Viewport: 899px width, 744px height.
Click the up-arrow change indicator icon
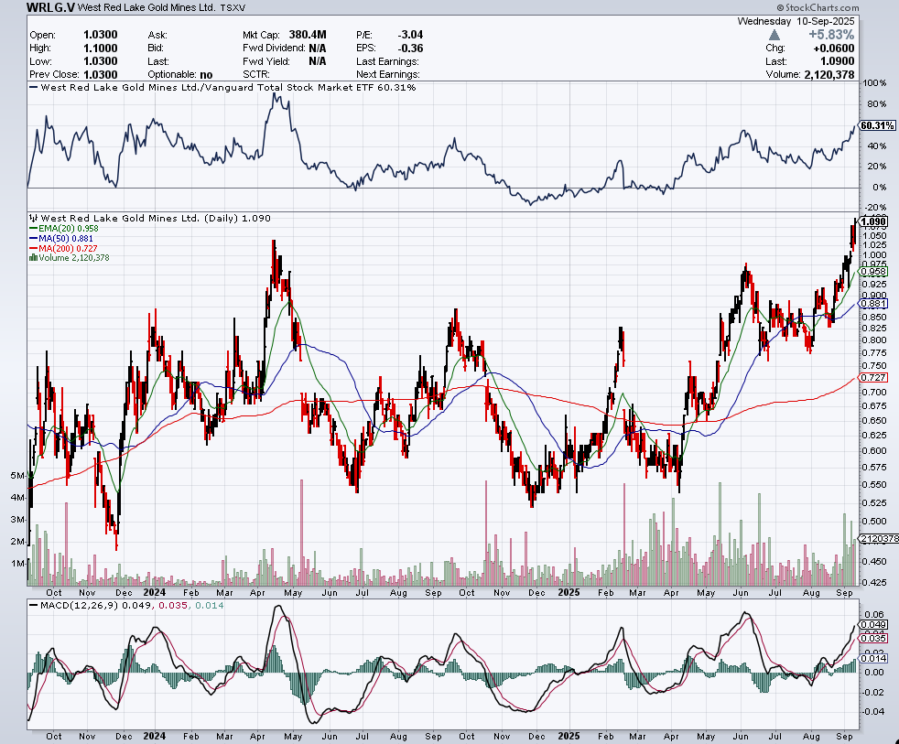(774, 35)
